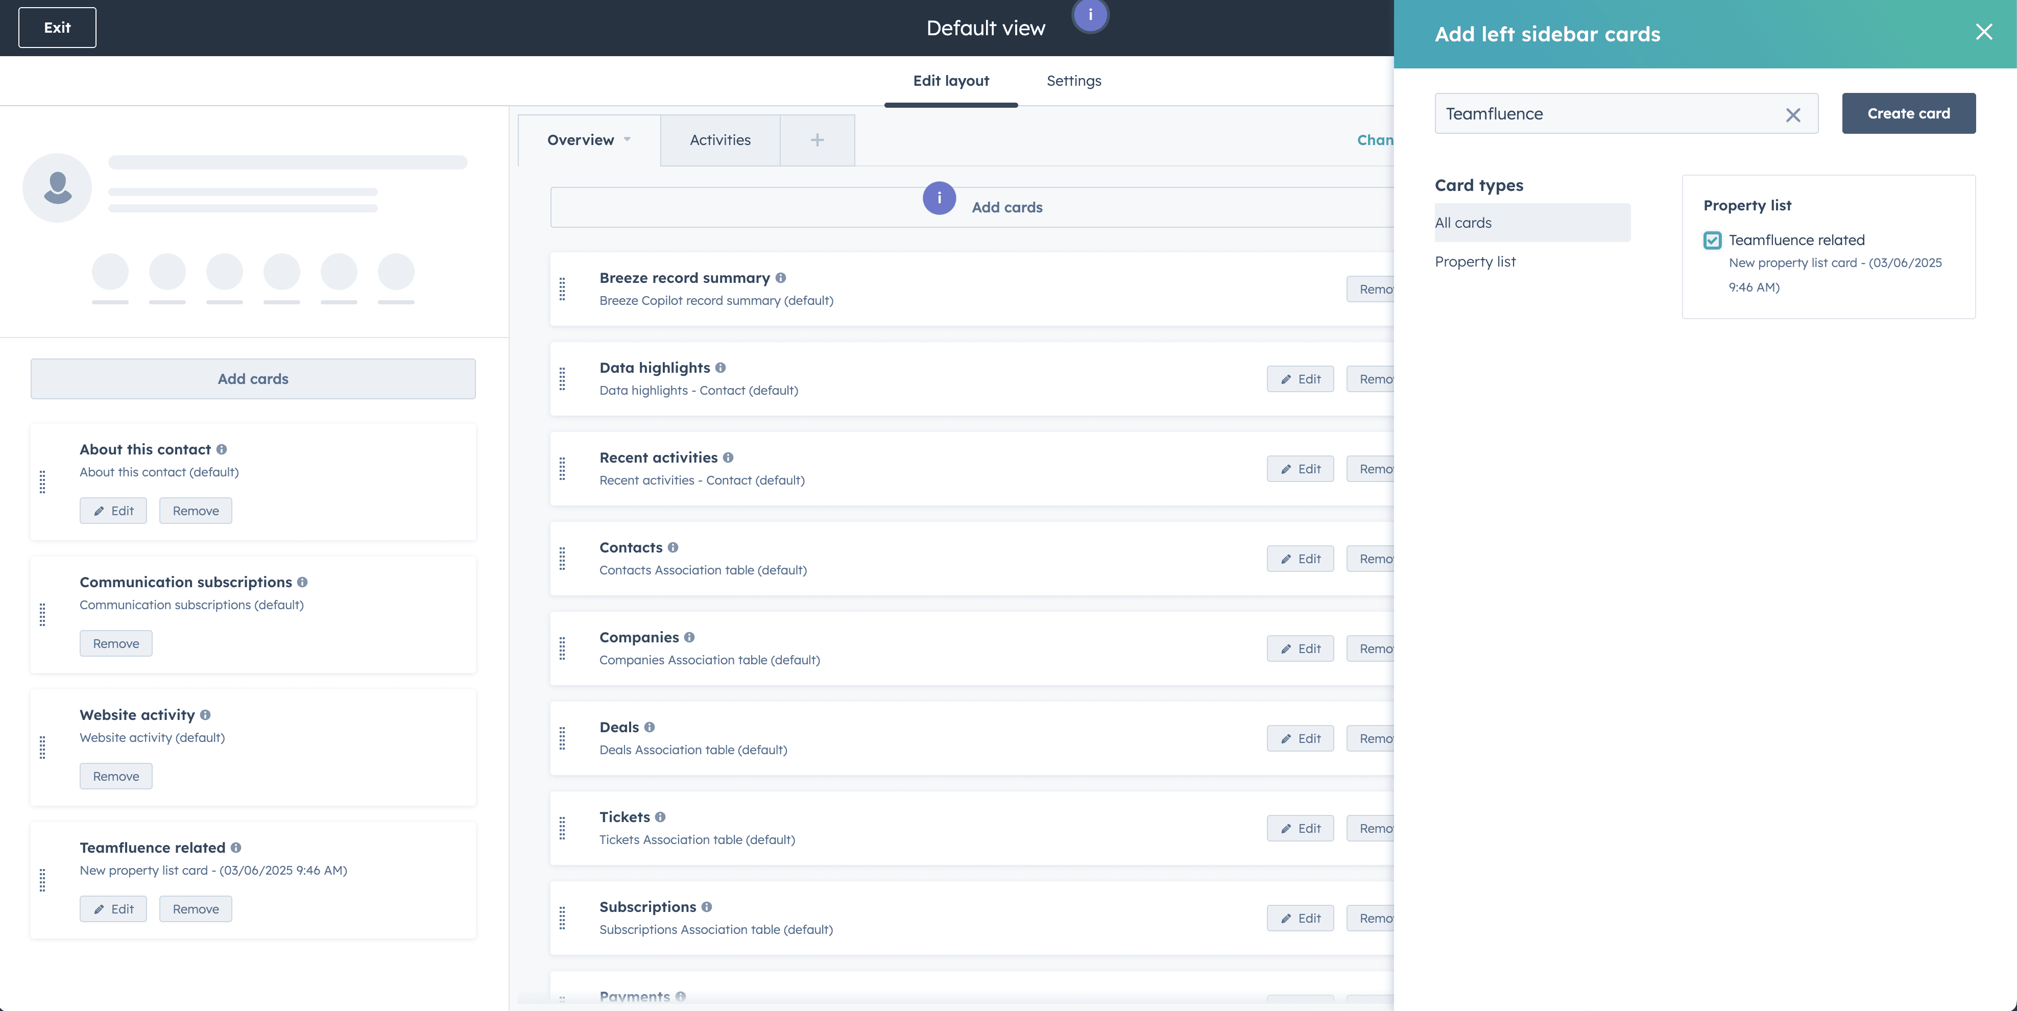This screenshot has height=1011, width=2017.
Task: Click the plus icon to add a tab
Action: click(x=817, y=140)
